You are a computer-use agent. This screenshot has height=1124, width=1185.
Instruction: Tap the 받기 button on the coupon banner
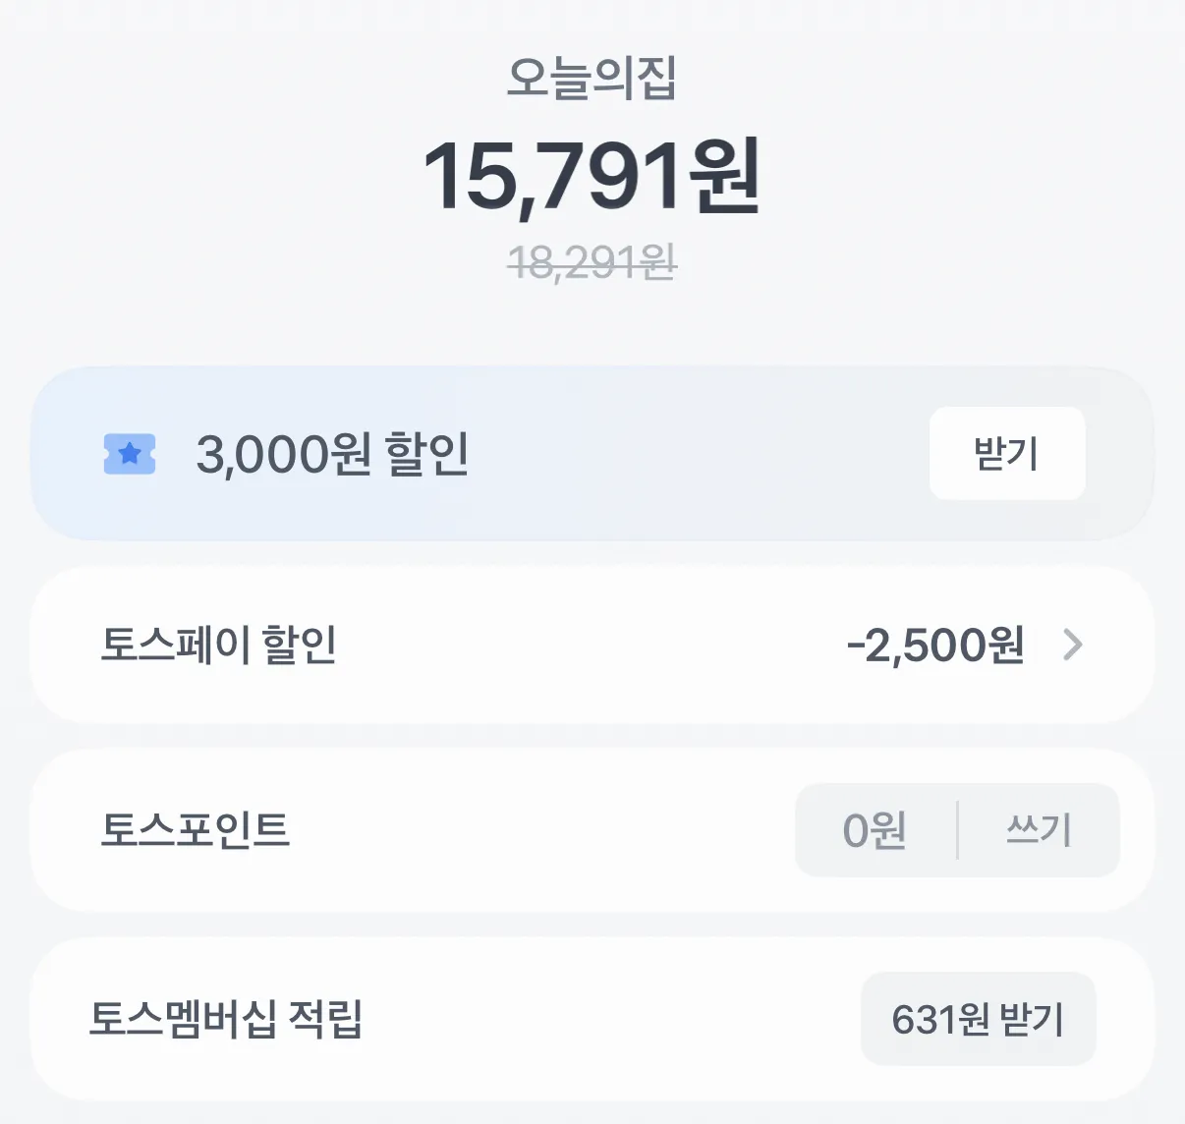pyautogui.click(x=1006, y=454)
